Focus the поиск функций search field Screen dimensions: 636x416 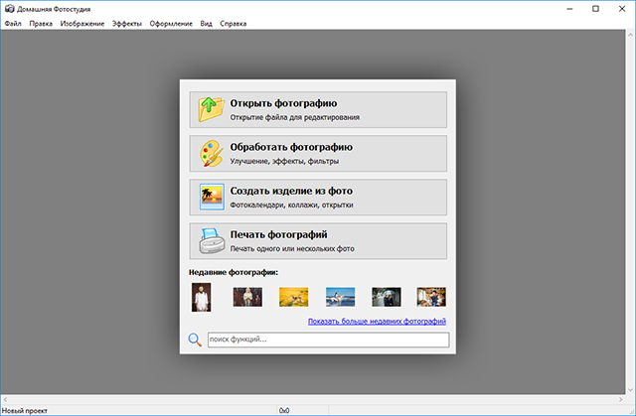[x=329, y=340]
